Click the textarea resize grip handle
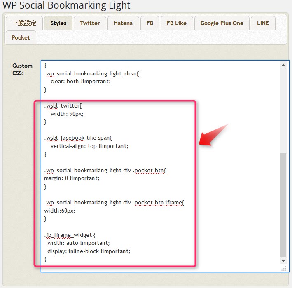Viewport: 292px width, 288px height. coord(284,269)
